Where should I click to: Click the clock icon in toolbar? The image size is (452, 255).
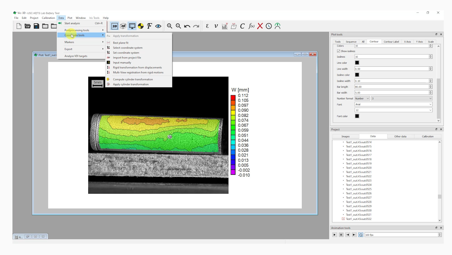tap(269, 26)
